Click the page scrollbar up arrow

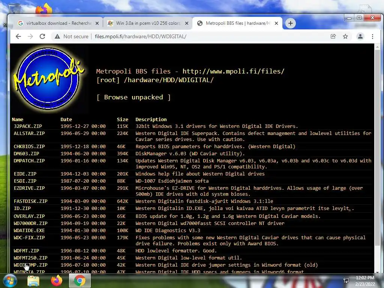[377, 47]
